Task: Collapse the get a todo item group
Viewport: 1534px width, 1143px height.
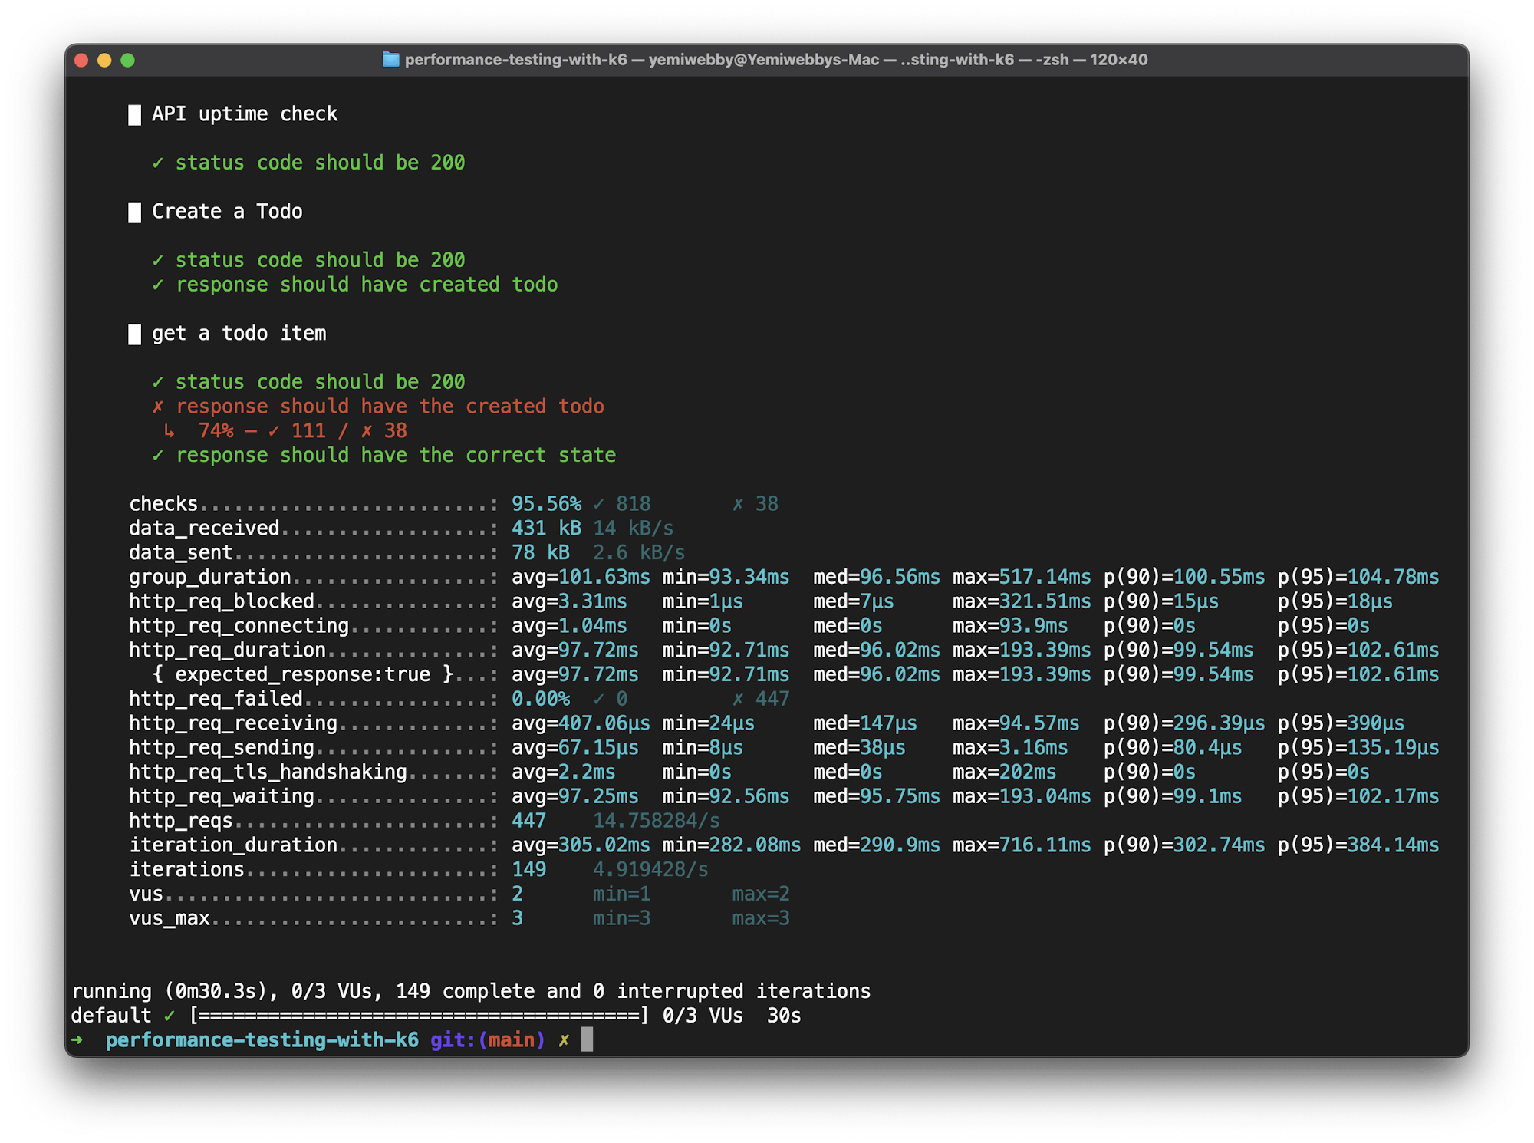Action: (x=238, y=333)
